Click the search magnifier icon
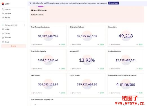The image size is (147, 106). 3,9
